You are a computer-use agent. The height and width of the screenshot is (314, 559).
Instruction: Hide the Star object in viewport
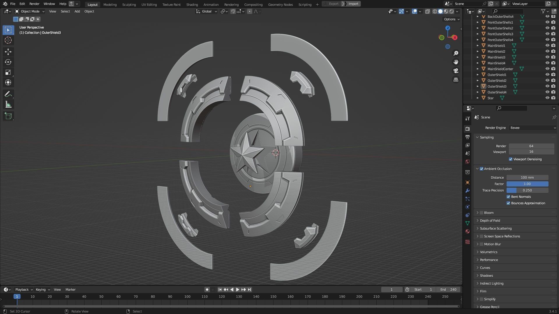tap(547, 98)
